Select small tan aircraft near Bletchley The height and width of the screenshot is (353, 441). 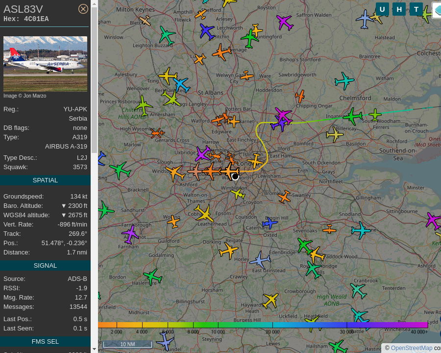point(145,21)
